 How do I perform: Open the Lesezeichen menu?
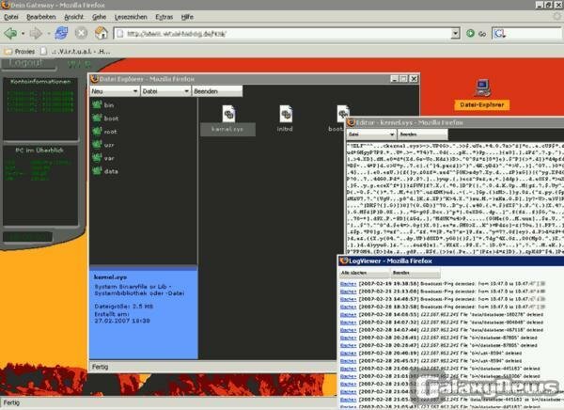pyautogui.click(x=131, y=17)
